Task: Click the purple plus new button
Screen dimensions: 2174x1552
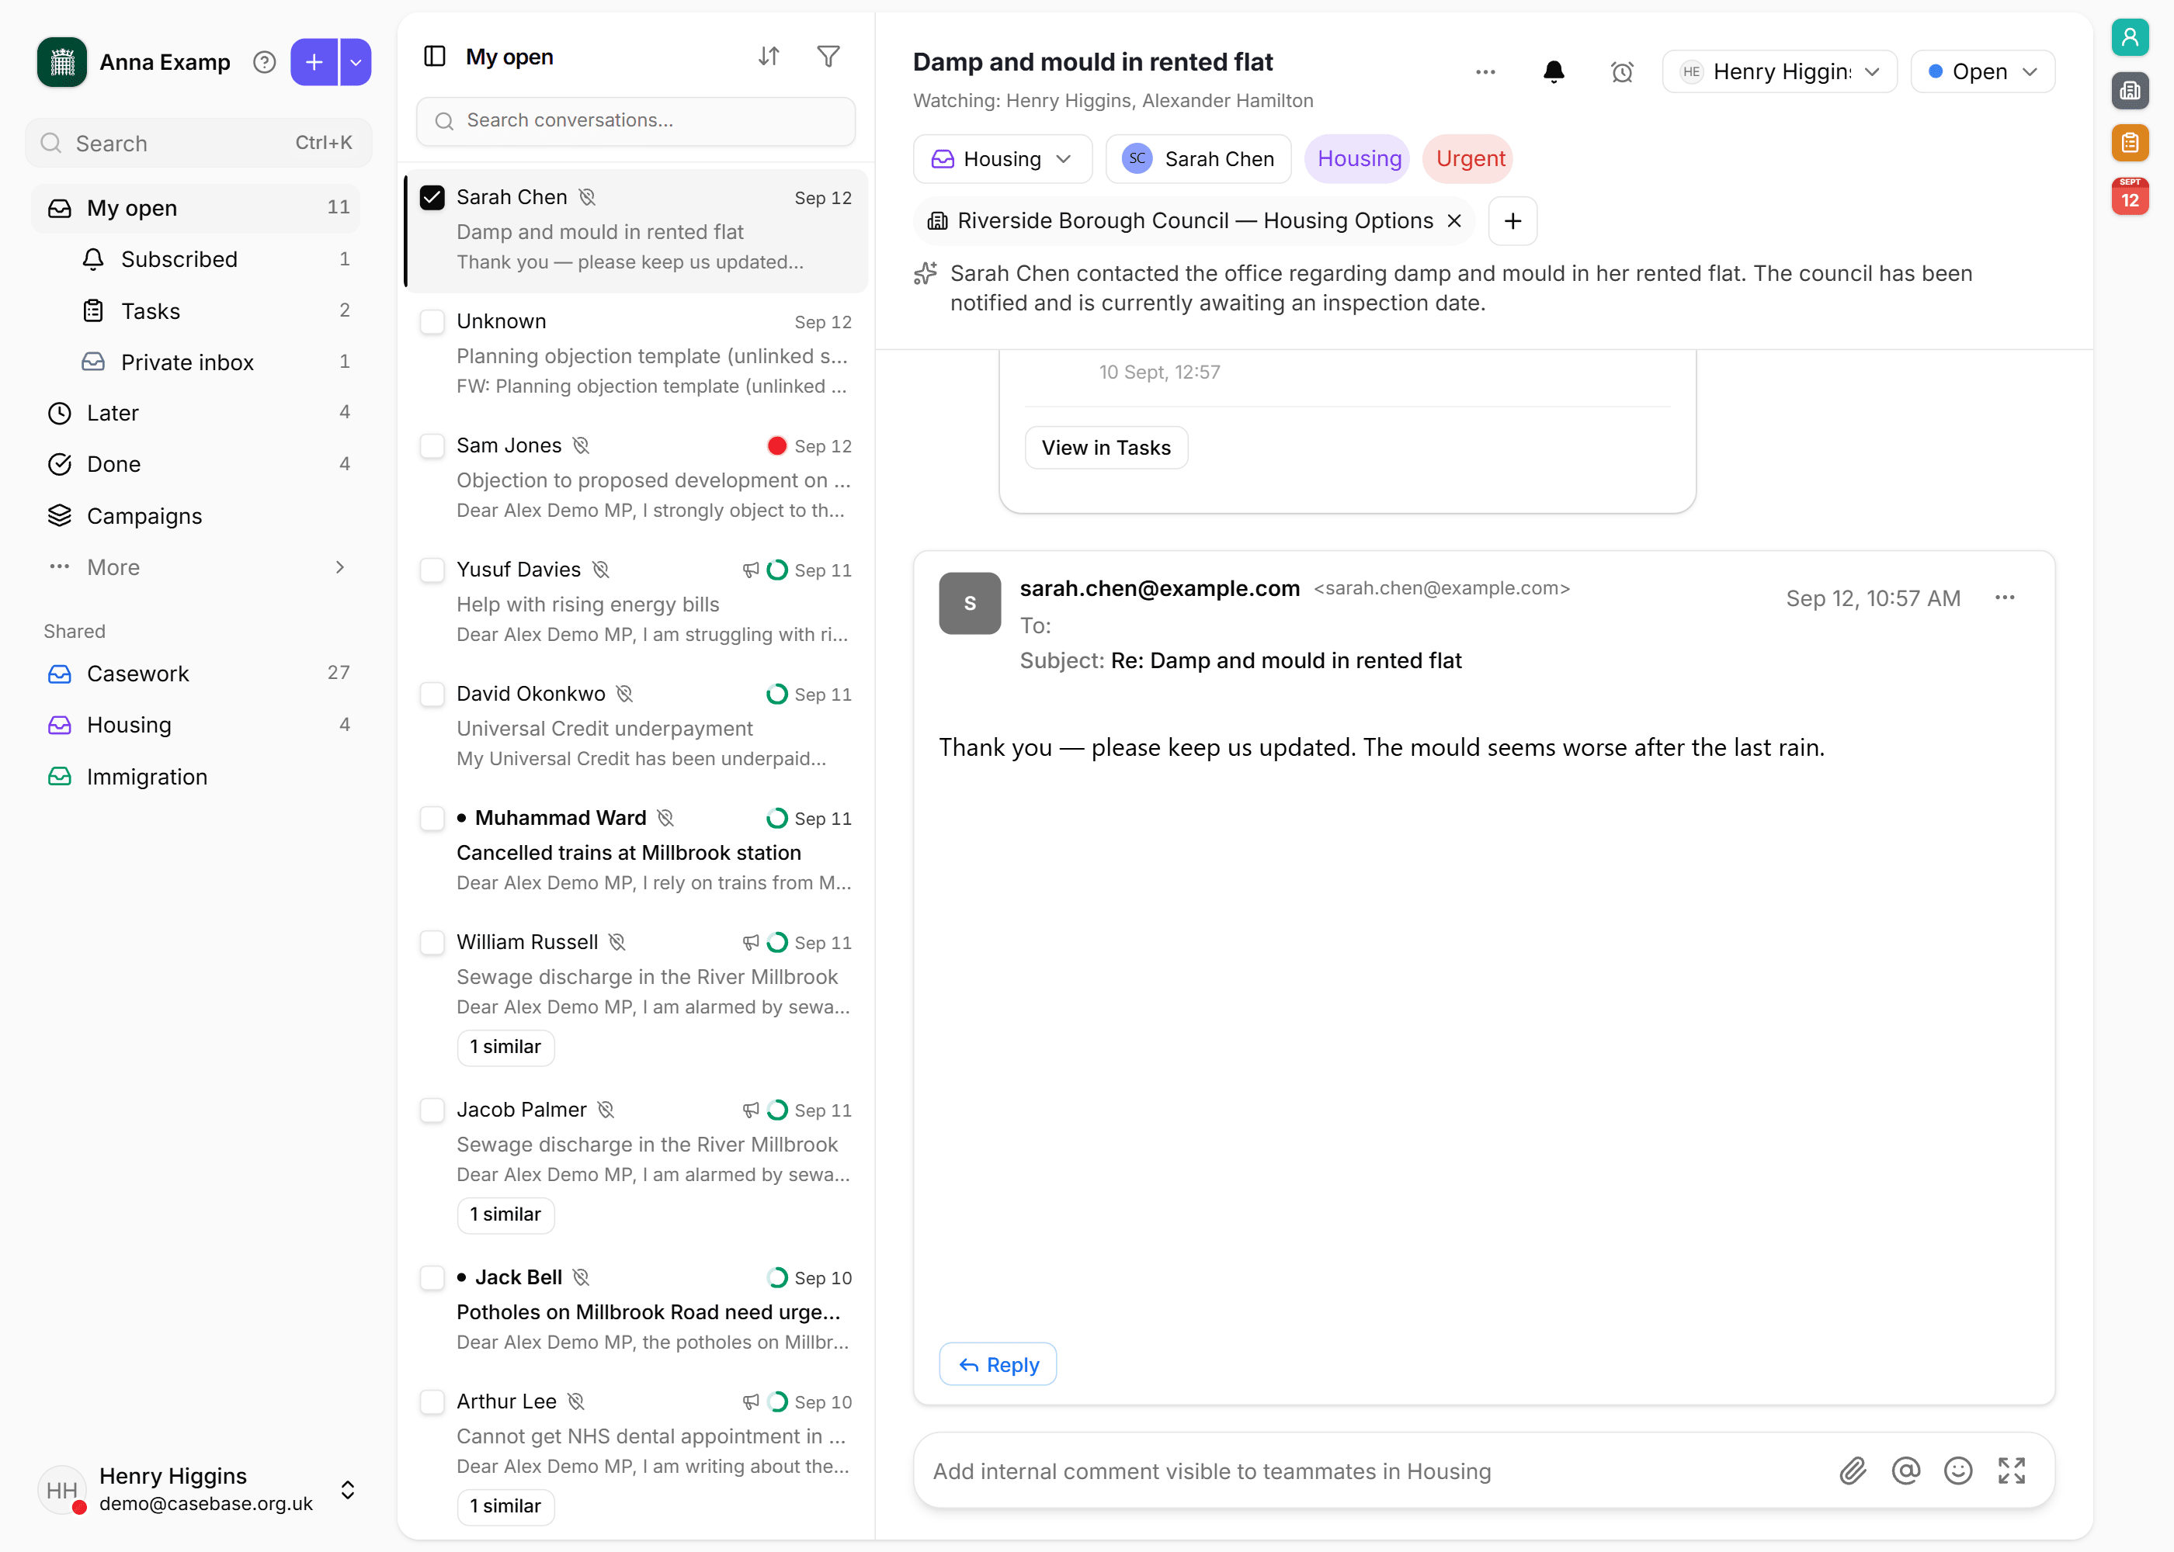Action: [314, 62]
